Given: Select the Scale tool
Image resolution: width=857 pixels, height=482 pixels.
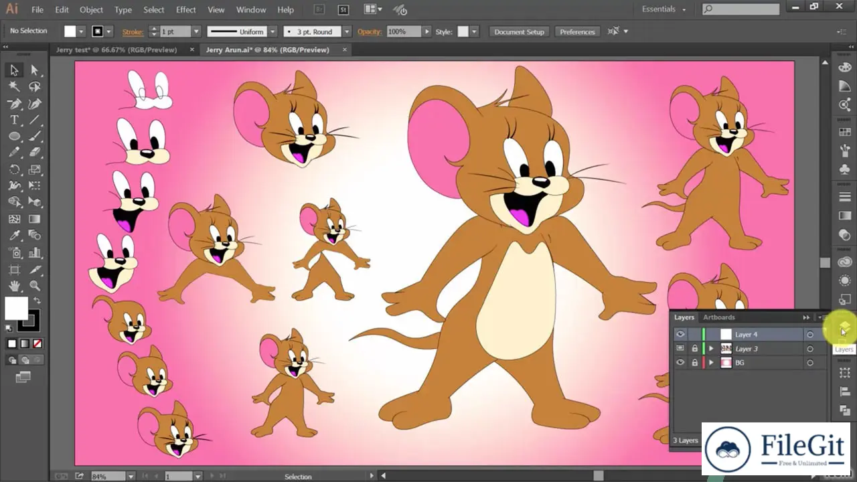Looking at the screenshot, I should [x=35, y=169].
